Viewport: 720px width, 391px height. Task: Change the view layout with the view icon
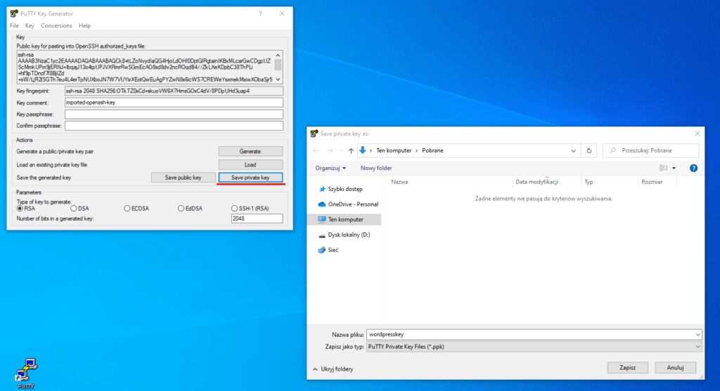coord(664,168)
